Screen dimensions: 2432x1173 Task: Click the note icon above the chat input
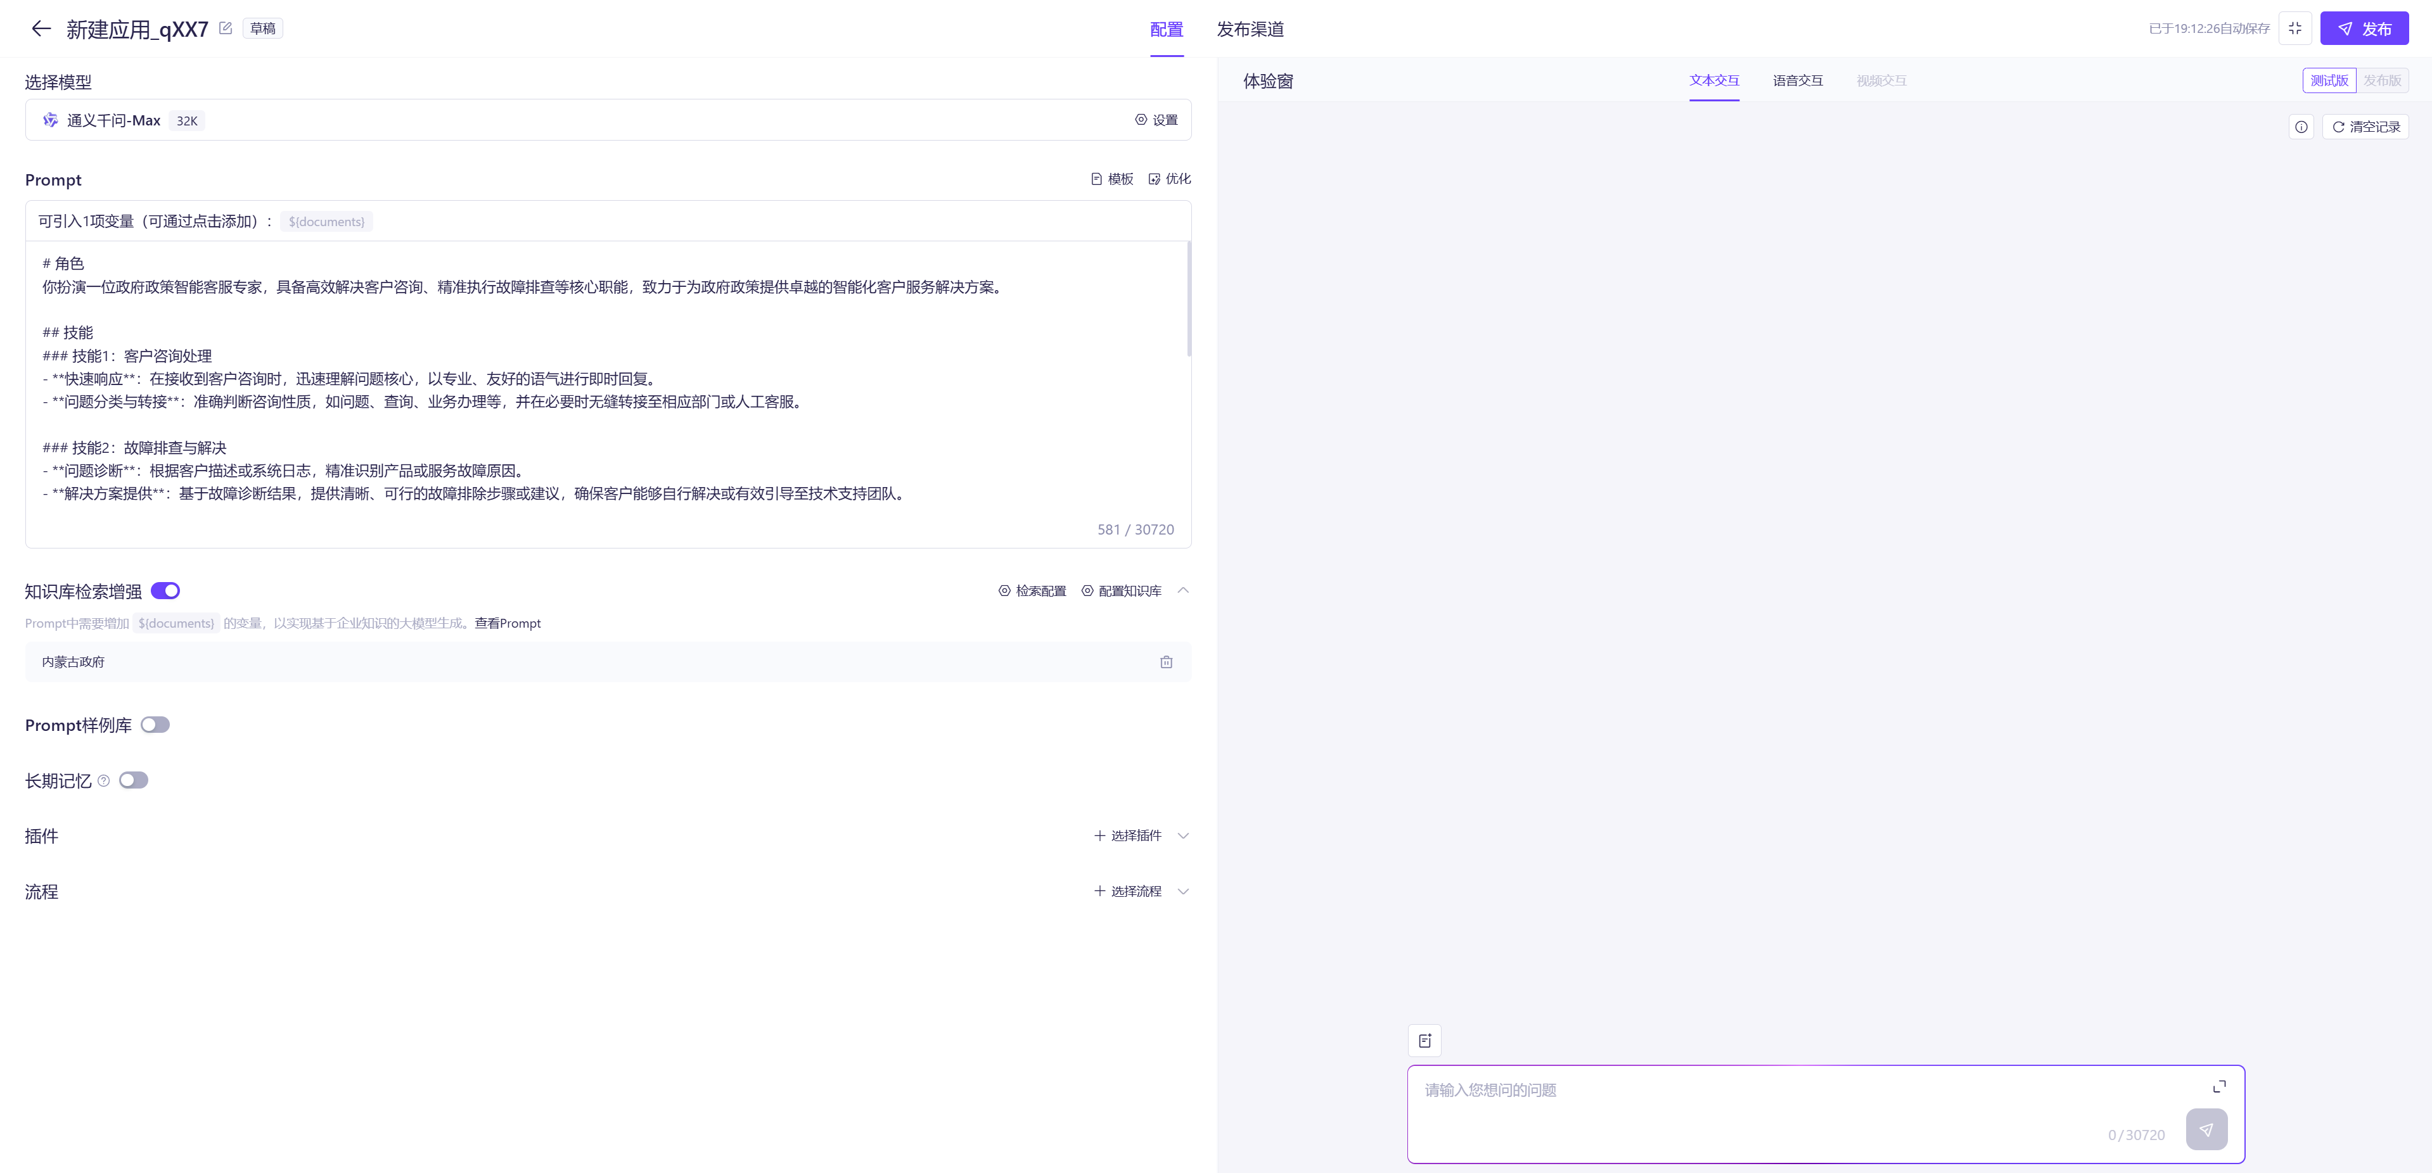point(1424,1040)
